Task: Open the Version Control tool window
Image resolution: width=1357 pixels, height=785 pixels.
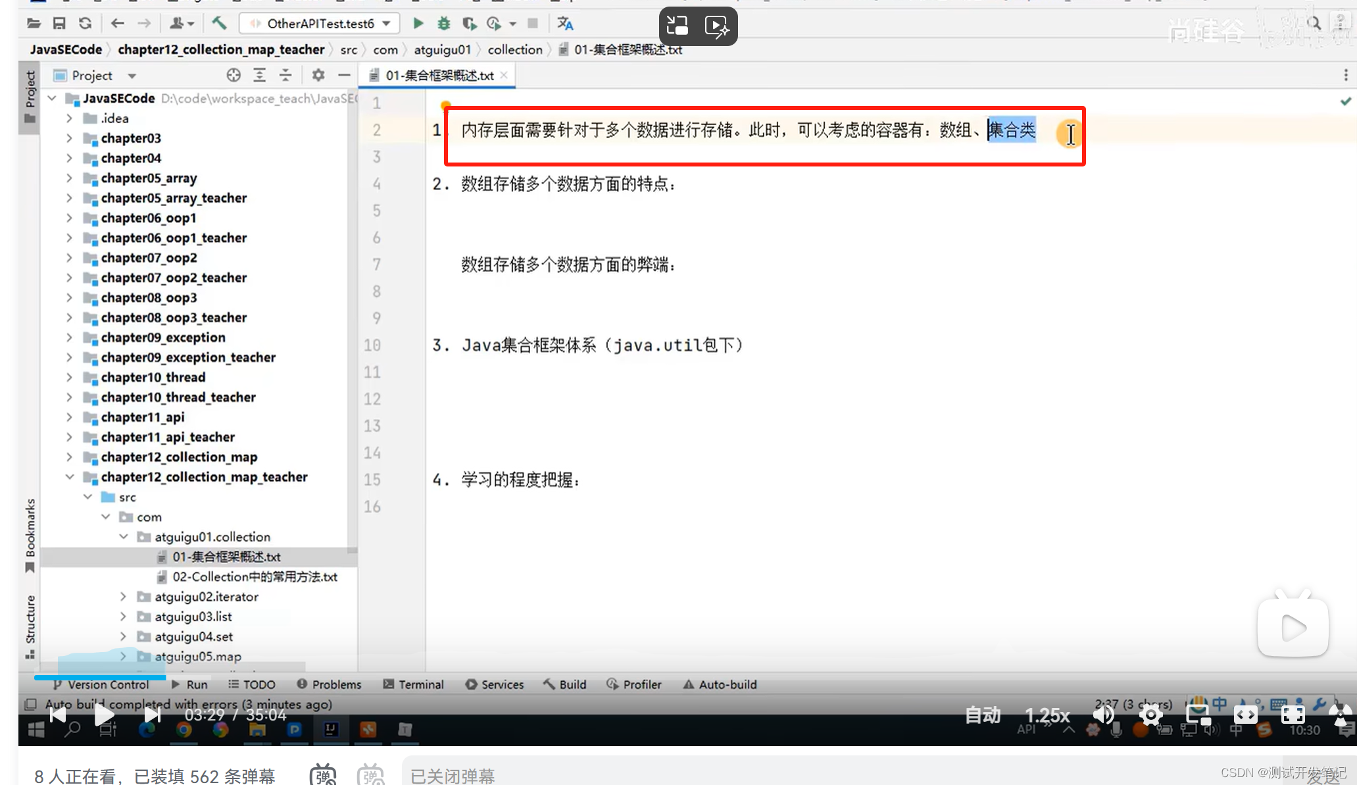Action: 101,684
